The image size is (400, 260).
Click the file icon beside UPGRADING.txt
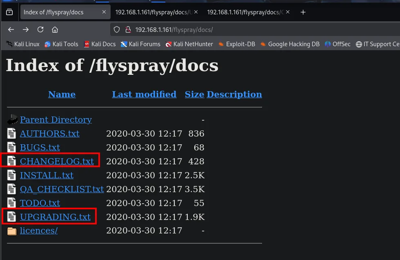(x=12, y=217)
